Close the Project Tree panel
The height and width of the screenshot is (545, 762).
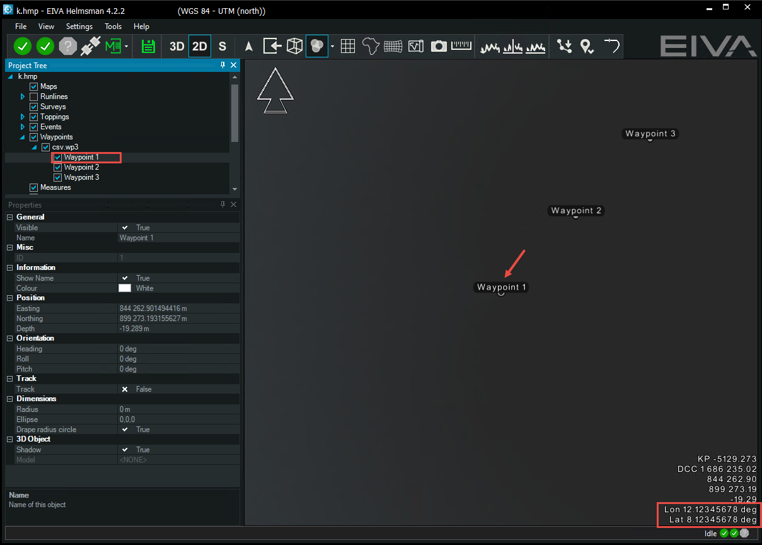pos(234,66)
